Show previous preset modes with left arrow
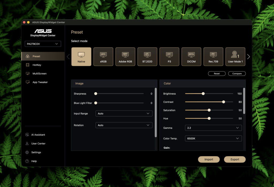Image resolution: width=274 pixels, height=187 pixels. 68,57
